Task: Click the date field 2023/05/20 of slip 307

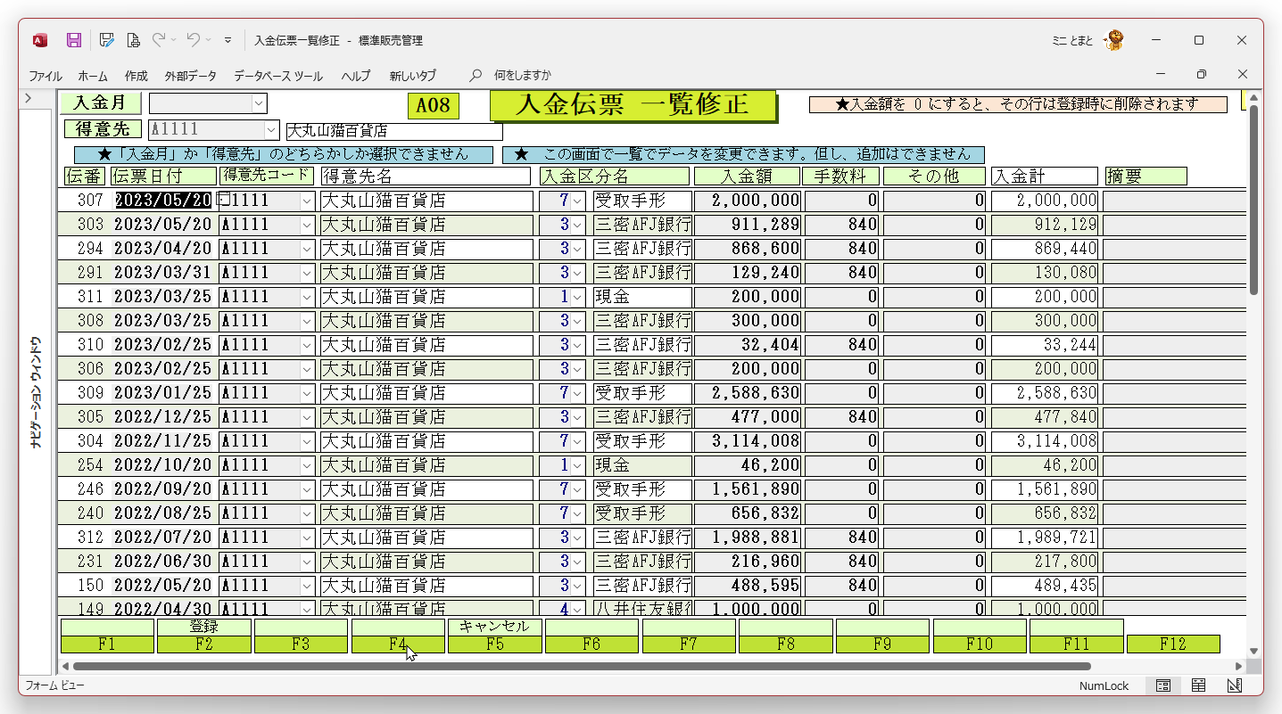Action: click(164, 201)
